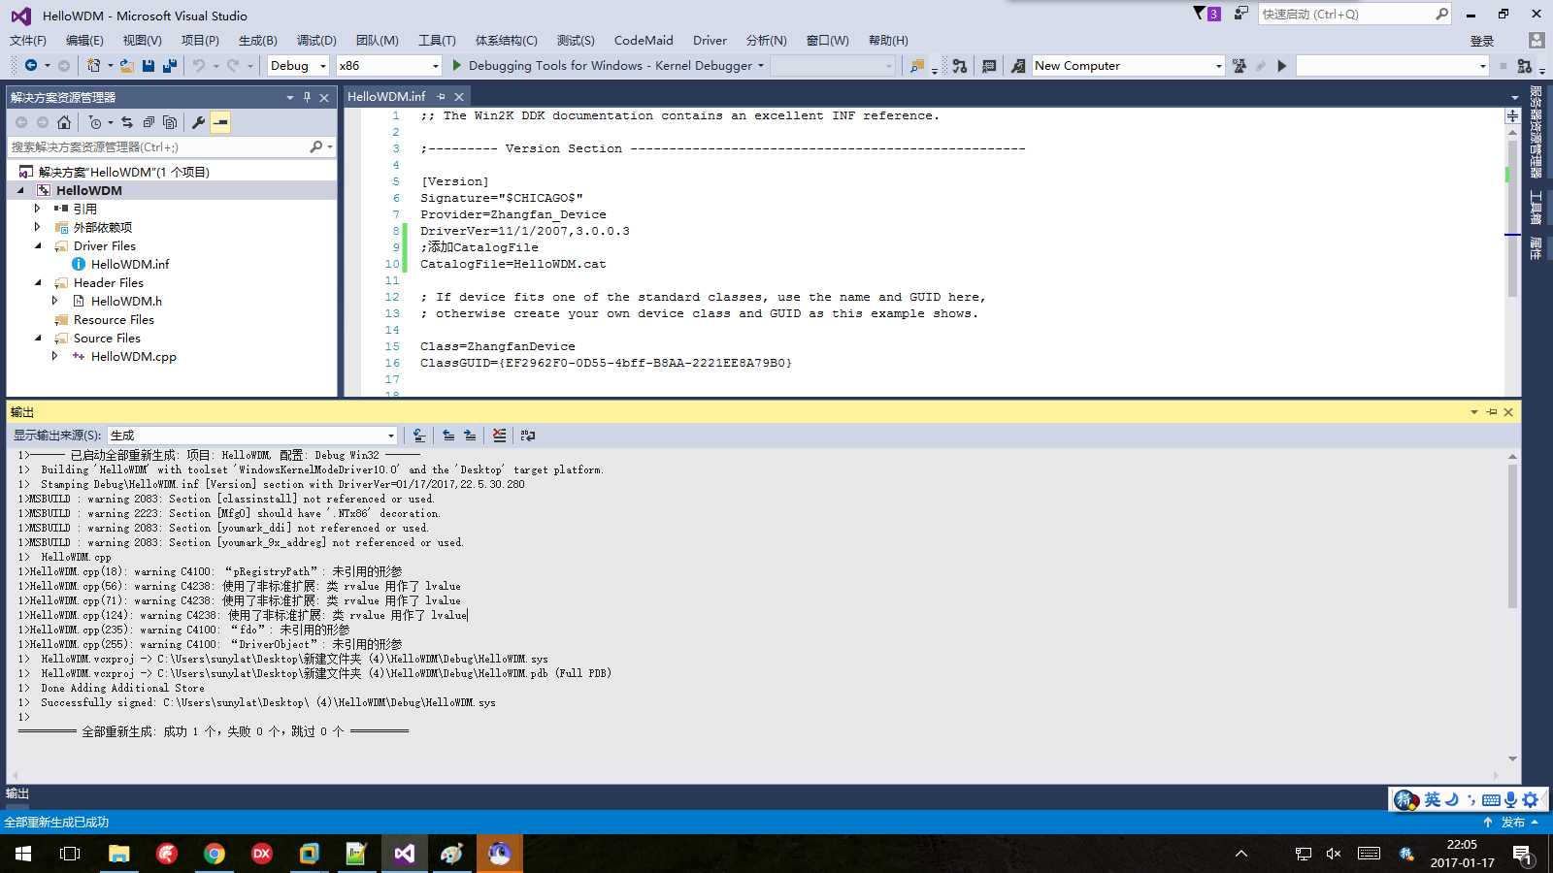Select HelloWDM.cpp in the solution tree
1553x873 pixels.
[134, 356]
